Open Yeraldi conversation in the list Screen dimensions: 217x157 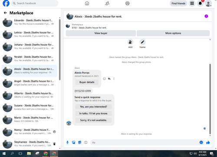(29, 58)
